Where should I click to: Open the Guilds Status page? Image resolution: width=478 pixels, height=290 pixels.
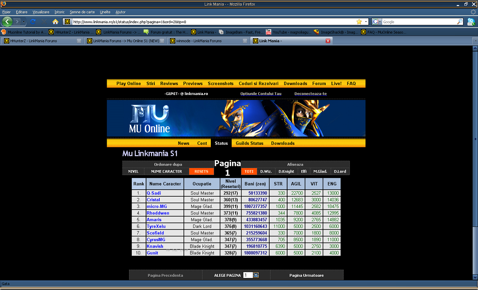[x=249, y=143]
